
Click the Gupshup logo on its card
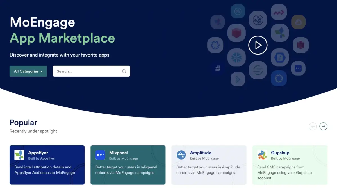(x=262, y=155)
